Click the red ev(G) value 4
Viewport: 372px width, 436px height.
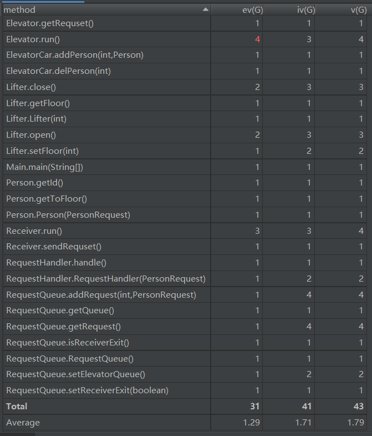click(257, 39)
